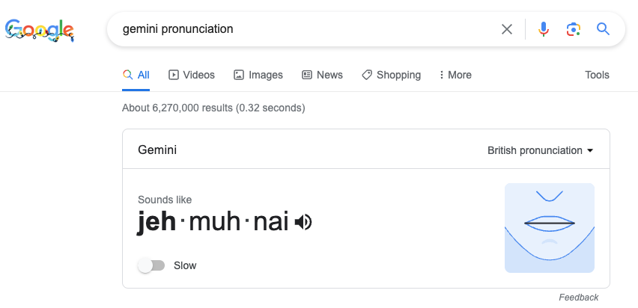The width and height of the screenshot is (638, 308).
Task: Click into the search field with gemini pronunciation
Action: (309, 29)
